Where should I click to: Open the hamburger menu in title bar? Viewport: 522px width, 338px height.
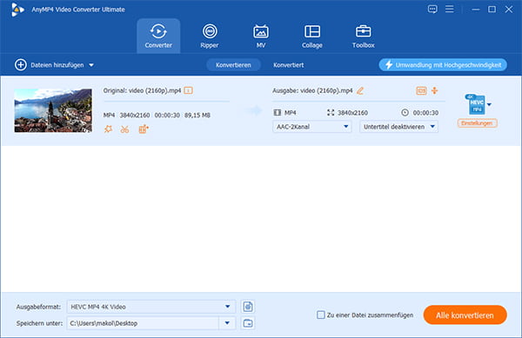click(450, 9)
